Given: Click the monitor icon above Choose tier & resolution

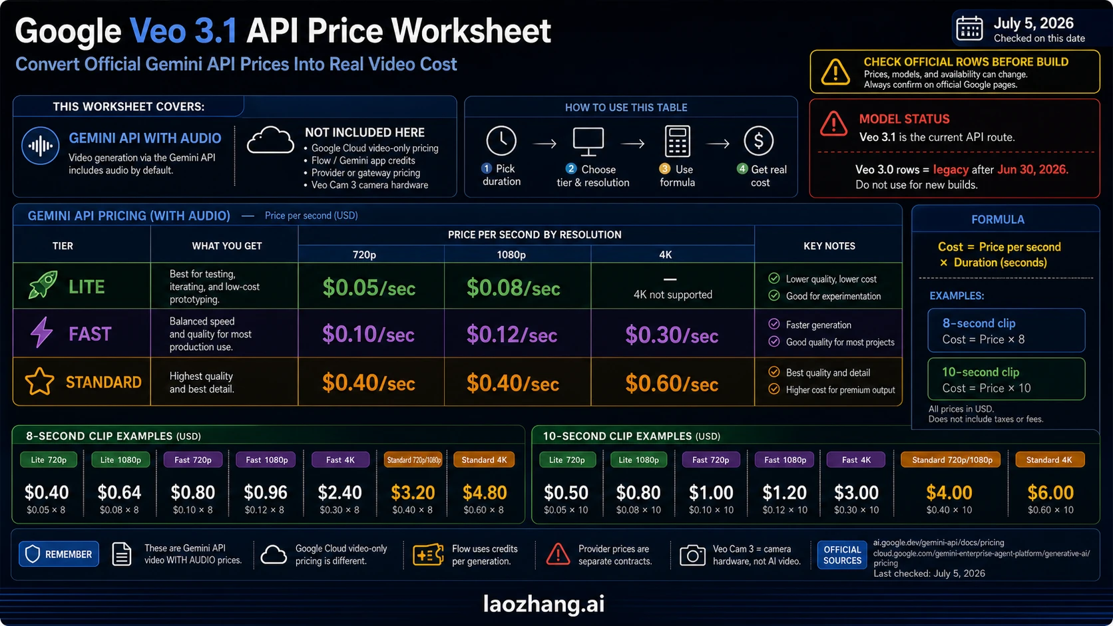Looking at the screenshot, I should pyautogui.click(x=588, y=142).
